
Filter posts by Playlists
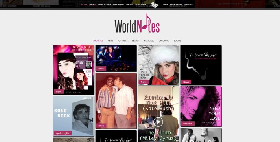point(123,41)
